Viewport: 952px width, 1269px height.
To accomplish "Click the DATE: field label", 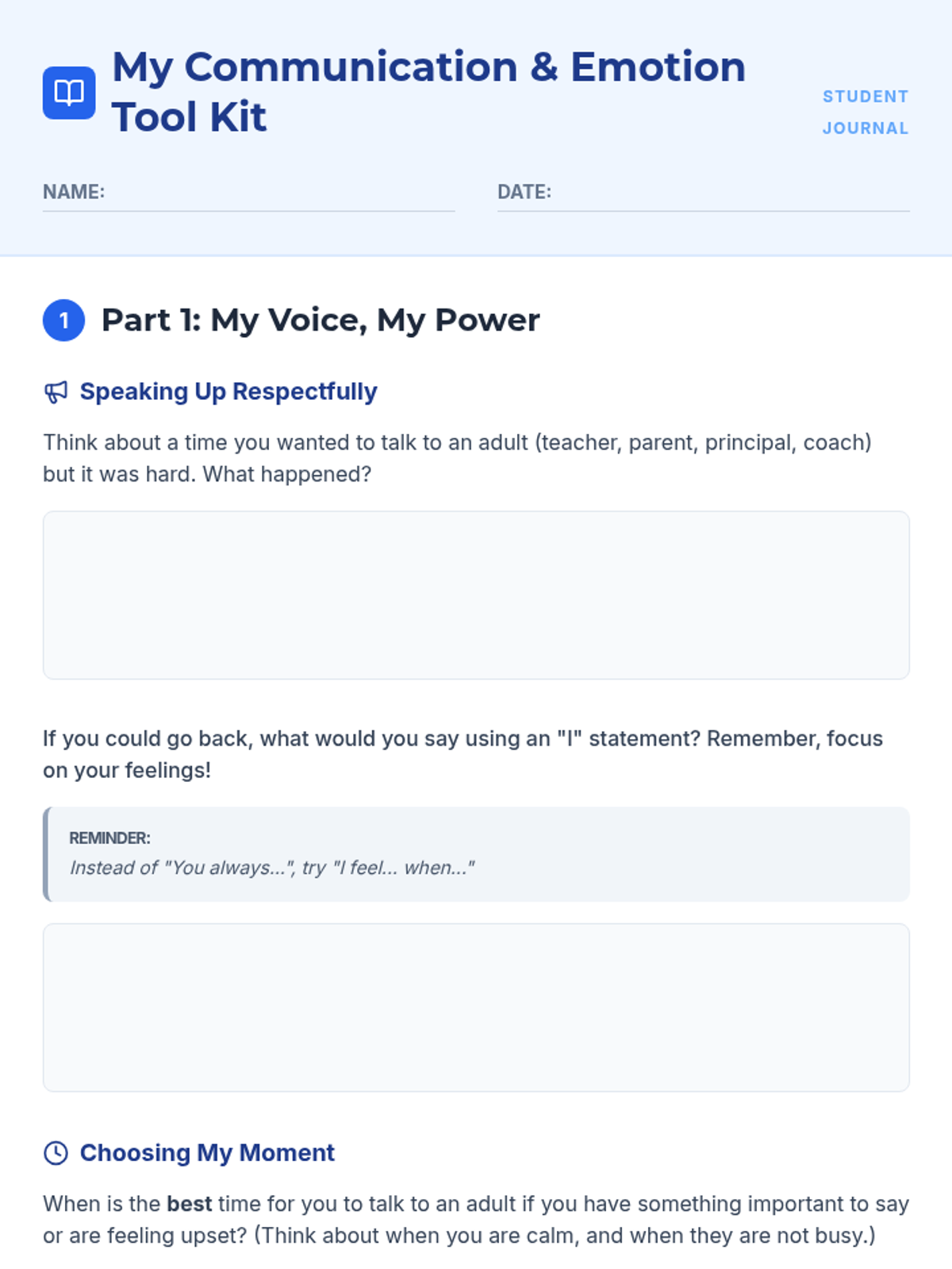I will tap(524, 192).
